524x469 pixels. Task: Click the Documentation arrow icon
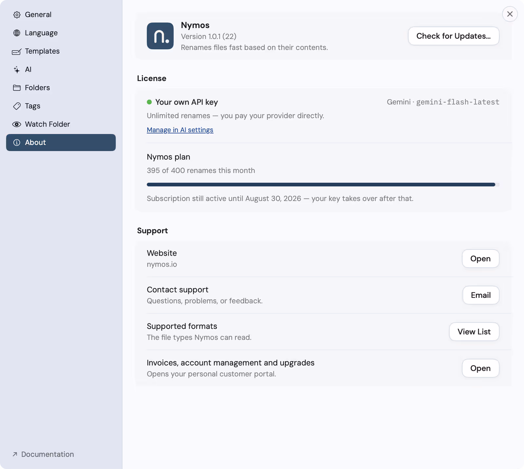[15, 454]
